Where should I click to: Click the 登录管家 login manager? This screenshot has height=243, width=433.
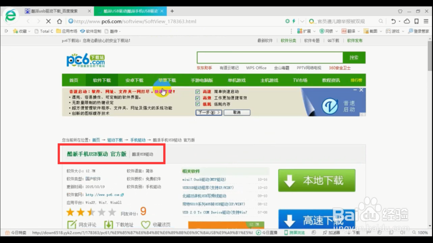pyautogui.click(x=419, y=31)
